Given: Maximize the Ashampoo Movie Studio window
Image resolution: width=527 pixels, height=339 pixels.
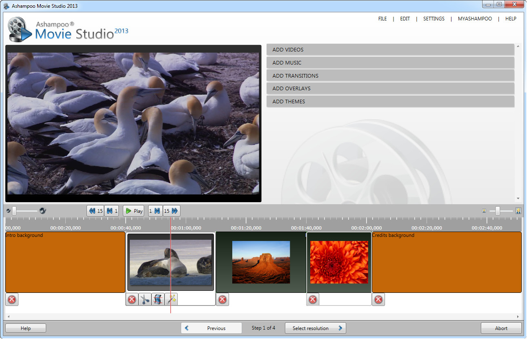Looking at the screenshot, I should [x=499, y=4].
